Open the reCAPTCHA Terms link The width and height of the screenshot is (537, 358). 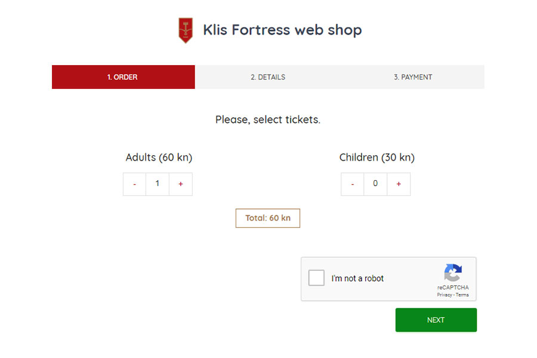click(462, 295)
